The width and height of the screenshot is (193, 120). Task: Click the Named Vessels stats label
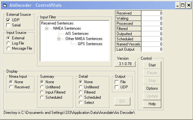pyautogui.click(x=128, y=44)
